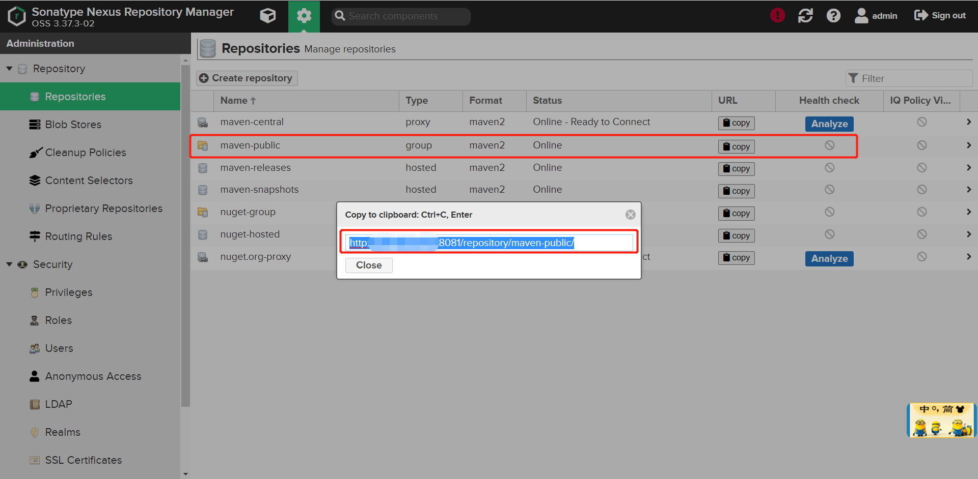978x479 pixels.
Task: Click the Search components field
Action: [x=400, y=16]
